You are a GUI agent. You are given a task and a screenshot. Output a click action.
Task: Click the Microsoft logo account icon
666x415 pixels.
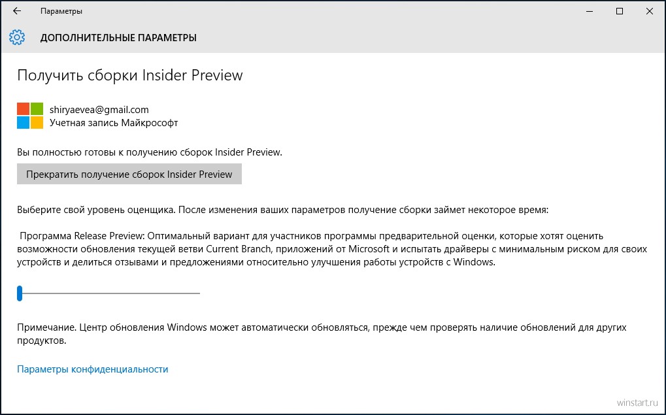tap(30, 116)
